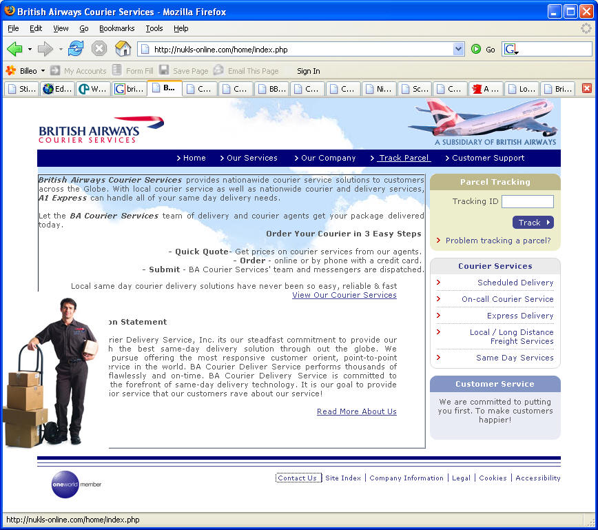
Task: Click the Email This Page icon
Action: pos(218,70)
